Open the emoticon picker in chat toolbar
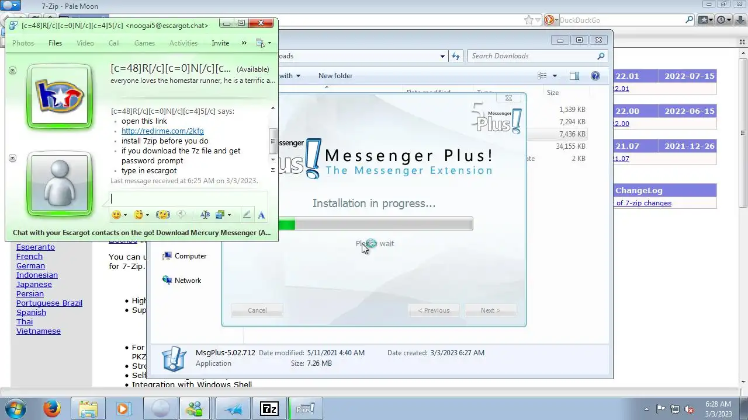Image resolution: width=748 pixels, height=420 pixels. click(x=116, y=215)
